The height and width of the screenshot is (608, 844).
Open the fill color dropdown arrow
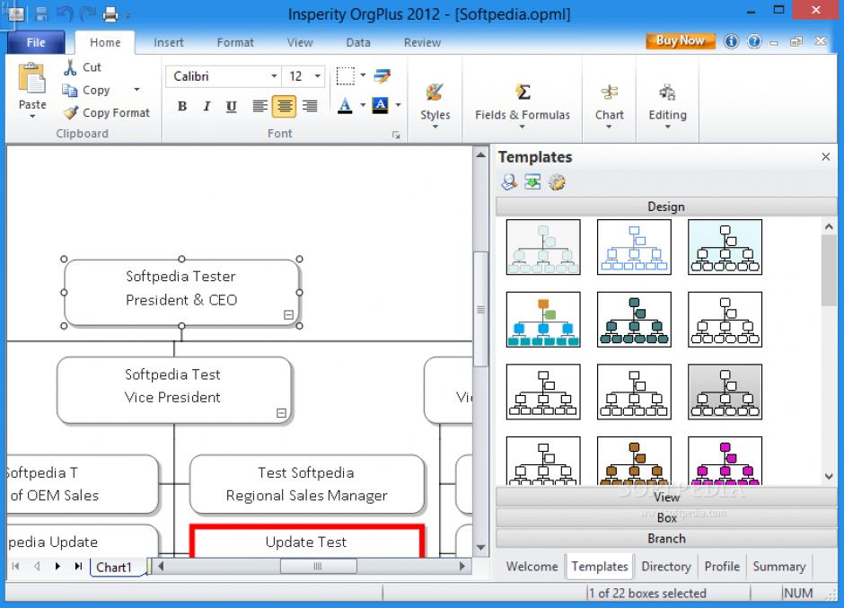(x=399, y=105)
